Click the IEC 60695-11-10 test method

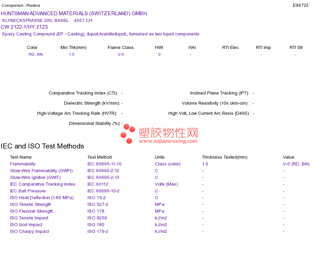(x=104, y=164)
